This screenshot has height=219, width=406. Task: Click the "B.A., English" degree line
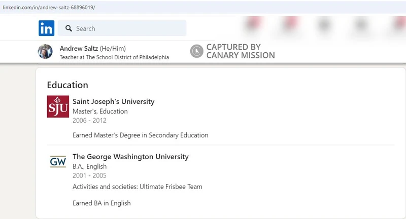(89, 166)
